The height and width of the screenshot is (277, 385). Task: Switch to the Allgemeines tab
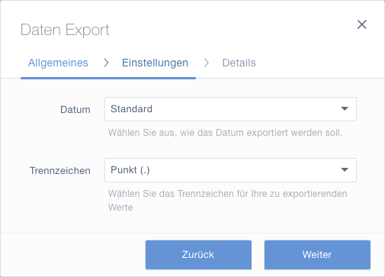(x=58, y=63)
